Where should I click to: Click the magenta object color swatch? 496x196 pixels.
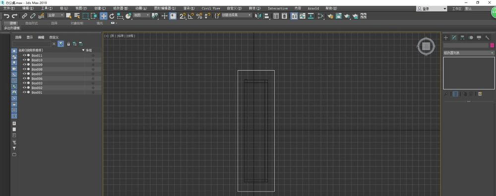(492, 45)
